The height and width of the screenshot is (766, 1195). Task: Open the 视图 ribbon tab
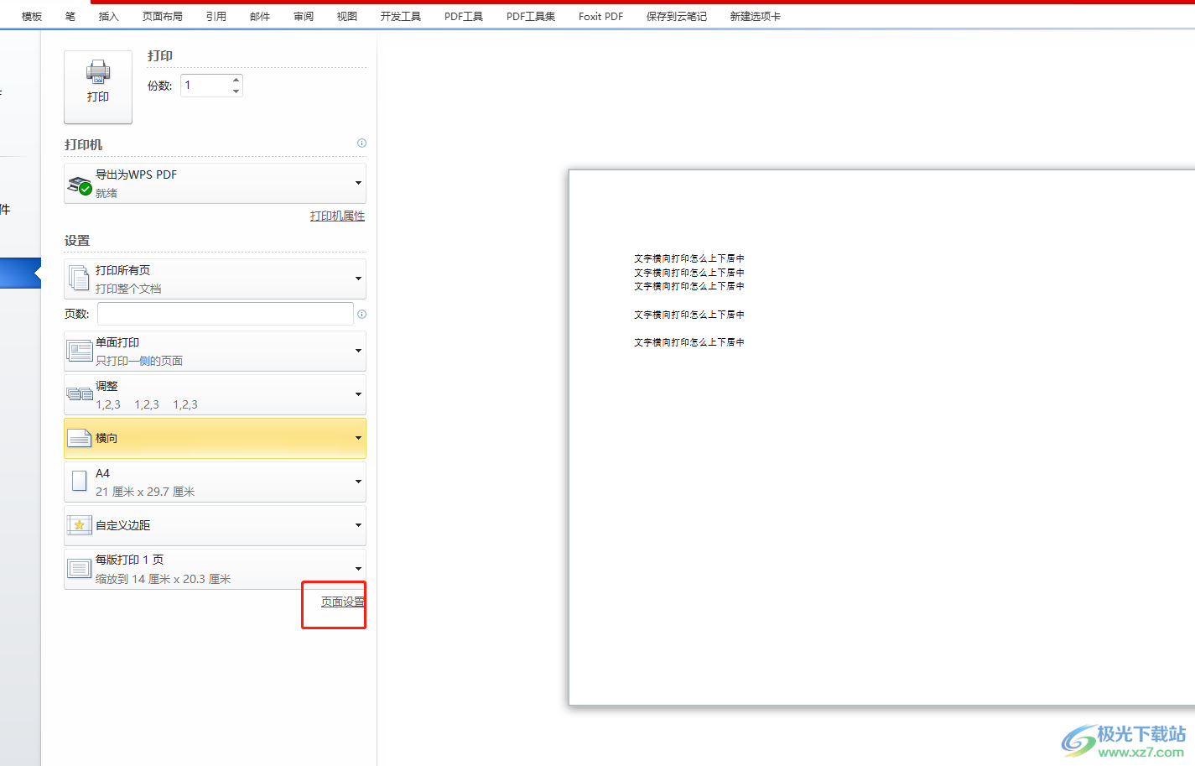[347, 17]
